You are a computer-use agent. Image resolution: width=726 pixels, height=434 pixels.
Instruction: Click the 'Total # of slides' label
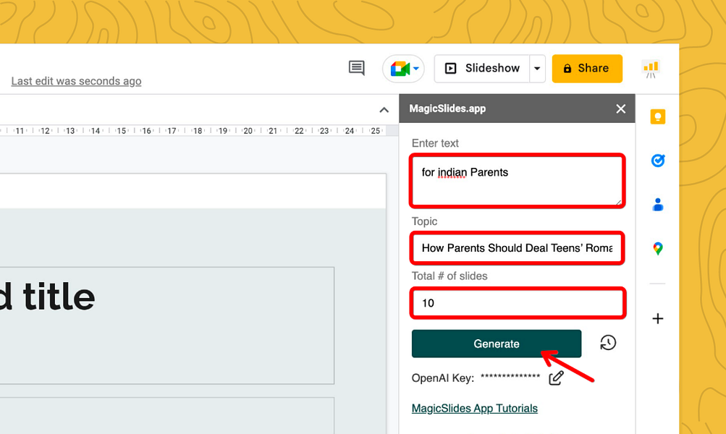click(x=449, y=276)
